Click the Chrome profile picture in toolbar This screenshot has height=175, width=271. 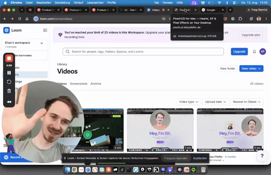pyautogui.click(x=259, y=19)
